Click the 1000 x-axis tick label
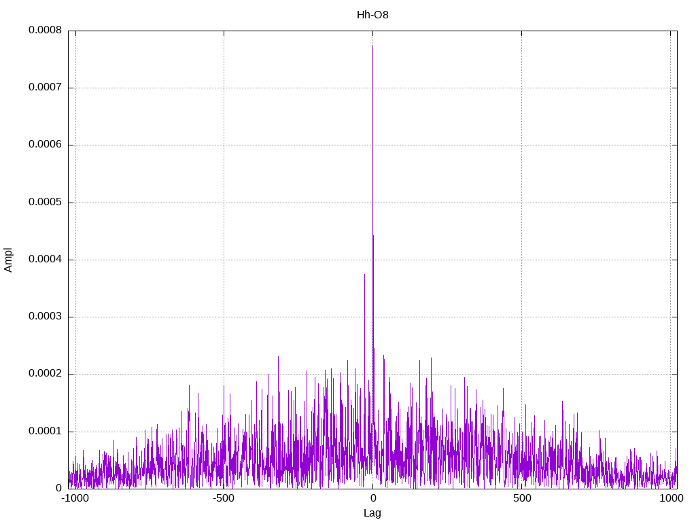Screen dimensions: 696x522 coord(671,499)
